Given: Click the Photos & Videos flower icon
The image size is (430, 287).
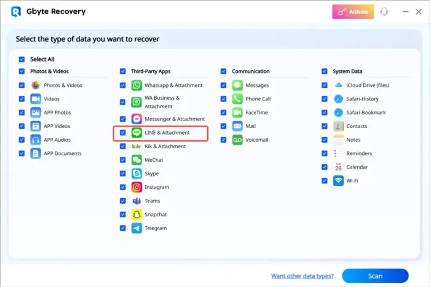Looking at the screenshot, I should pyautogui.click(x=36, y=85).
